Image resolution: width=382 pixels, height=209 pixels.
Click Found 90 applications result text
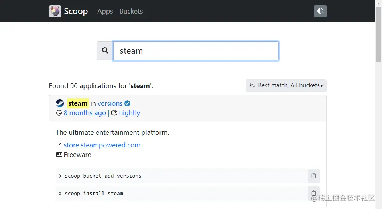pyautogui.click(x=101, y=86)
